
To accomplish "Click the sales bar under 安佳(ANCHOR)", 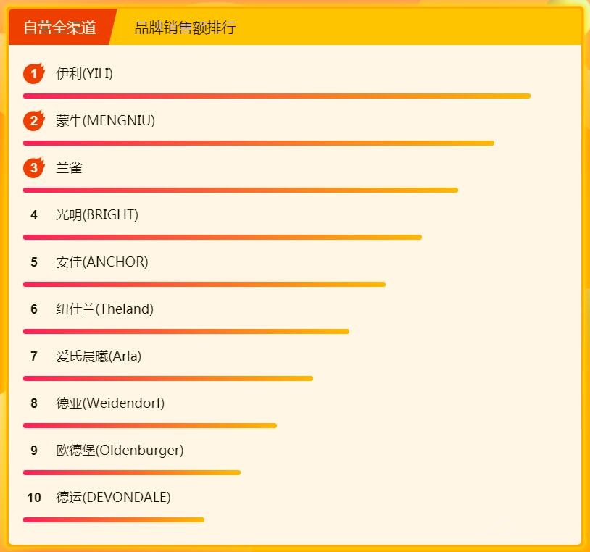I will (204, 284).
